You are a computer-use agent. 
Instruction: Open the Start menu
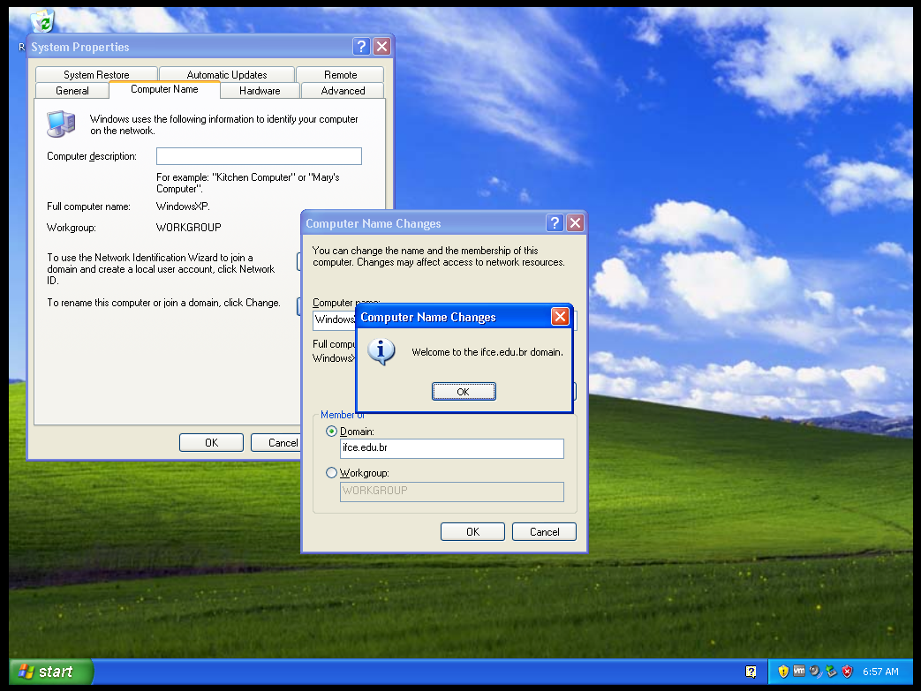pyautogui.click(x=51, y=672)
